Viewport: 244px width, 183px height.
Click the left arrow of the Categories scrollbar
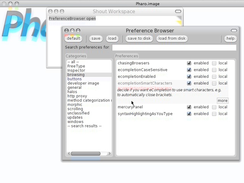(x=69, y=153)
